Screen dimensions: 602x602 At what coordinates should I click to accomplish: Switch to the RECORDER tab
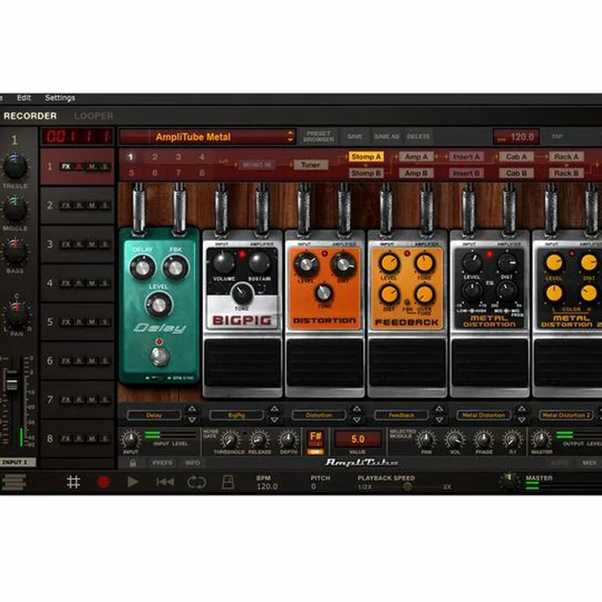point(30,115)
